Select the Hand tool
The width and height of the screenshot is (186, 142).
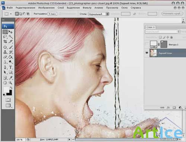5,83
